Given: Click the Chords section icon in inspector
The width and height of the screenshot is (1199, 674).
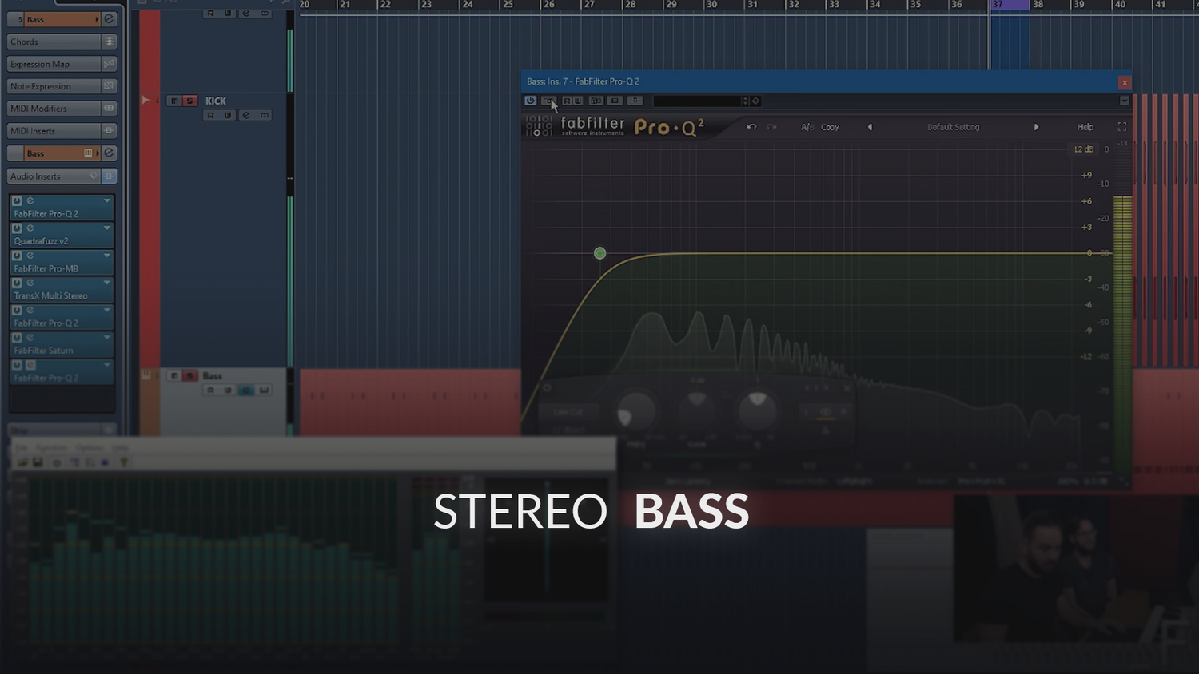Looking at the screenshot, I should tap(110, 41).
